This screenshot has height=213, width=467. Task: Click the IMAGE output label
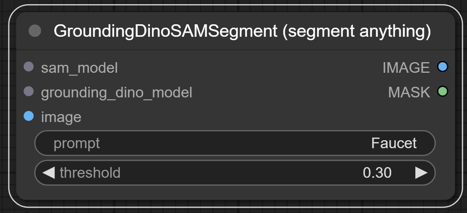pos(406,68)
